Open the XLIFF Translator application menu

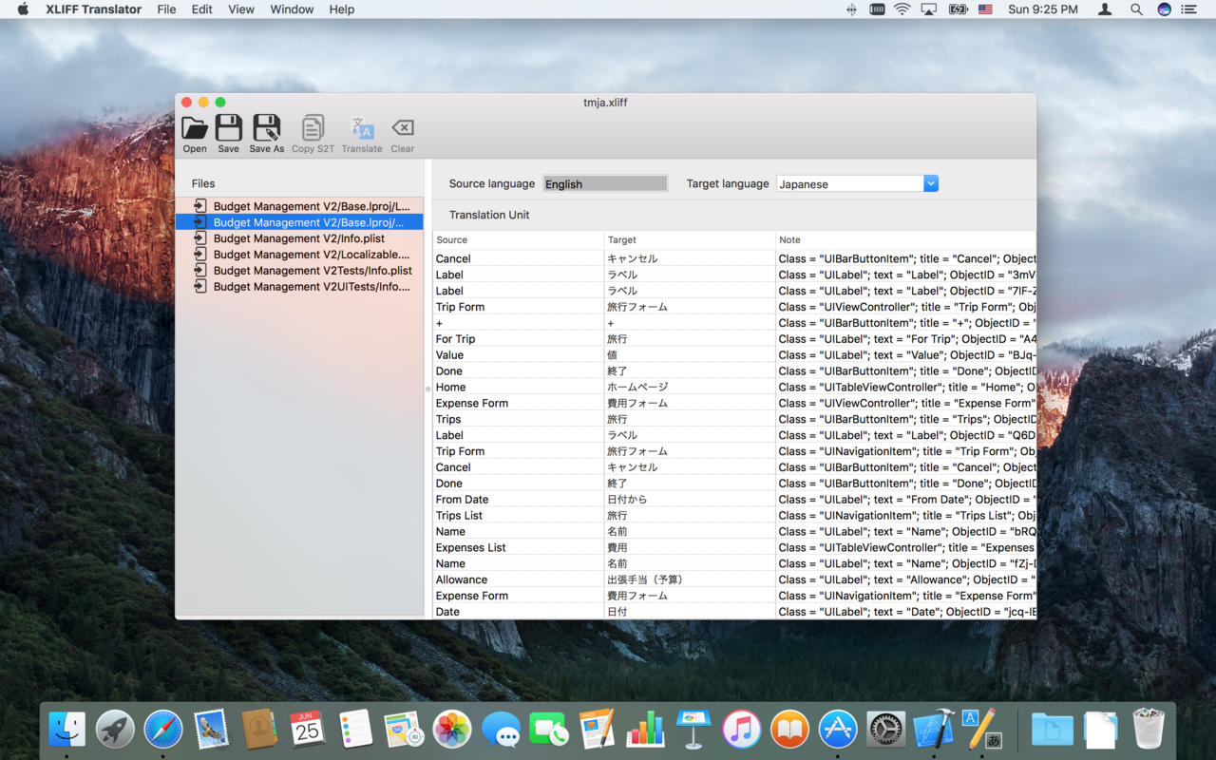[93, 9]
